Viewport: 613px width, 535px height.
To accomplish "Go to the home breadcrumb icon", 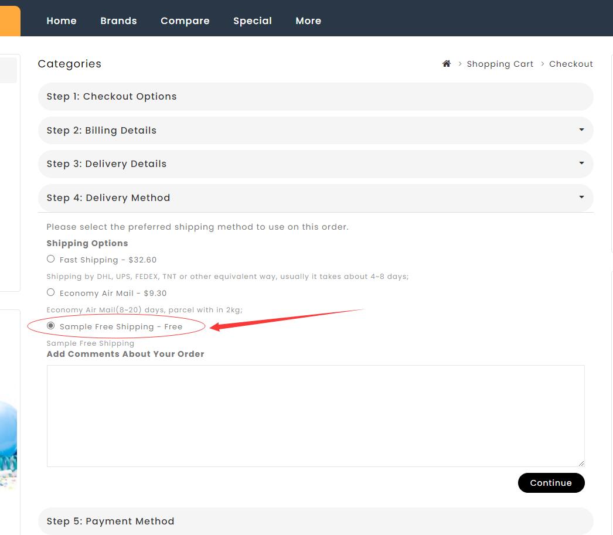I will 447,64.
